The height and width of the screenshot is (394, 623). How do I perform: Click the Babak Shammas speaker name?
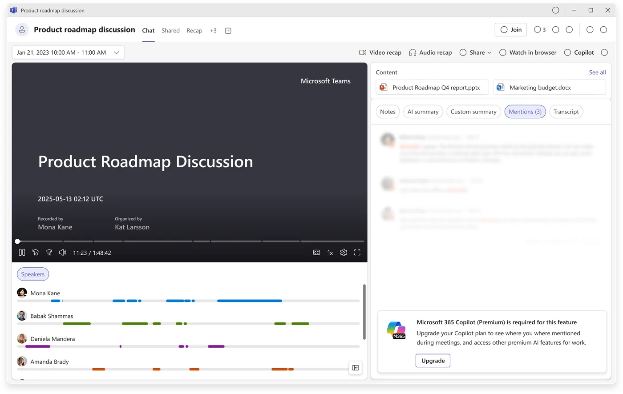tap(52, 316)
